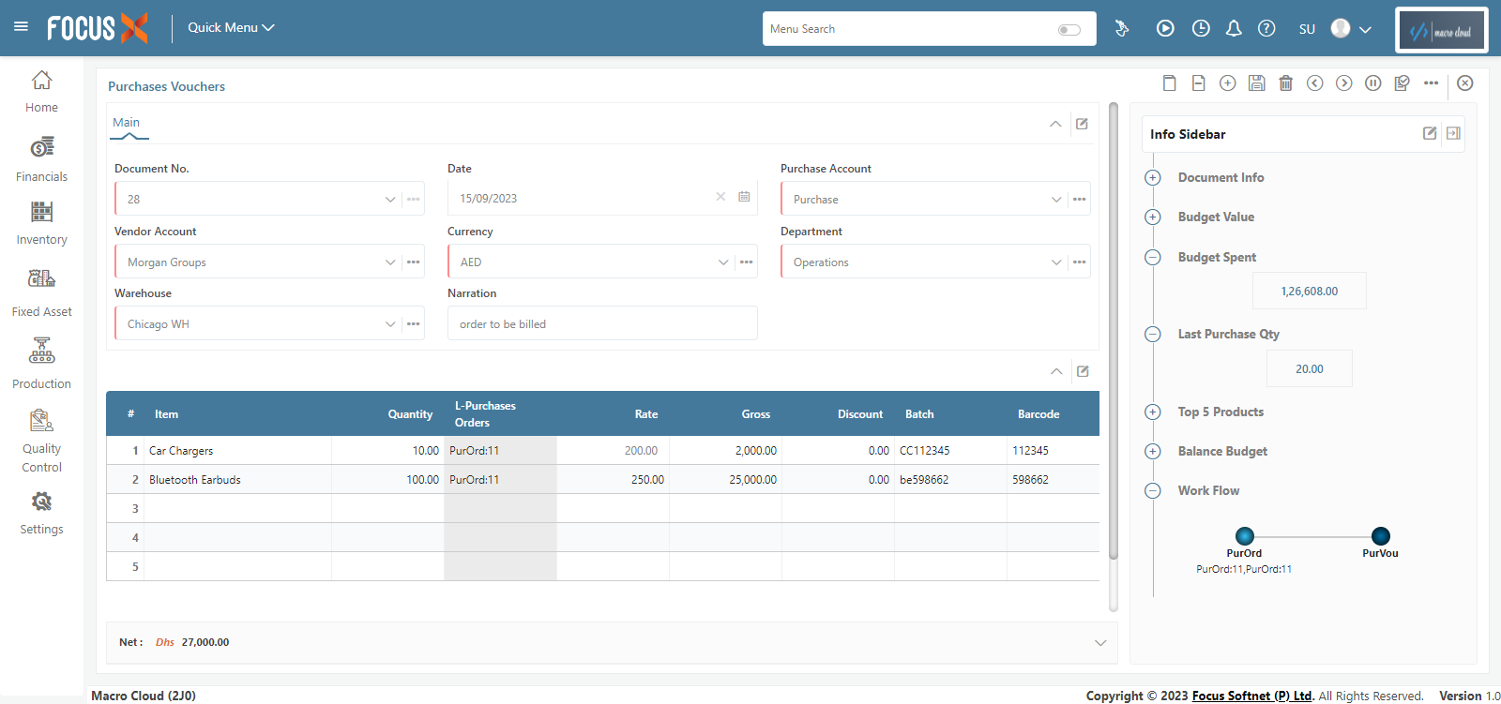The image size is (1501, 704).
Task: Toggle the switch inside Menu Search box
Action: tap(1069, 30)
